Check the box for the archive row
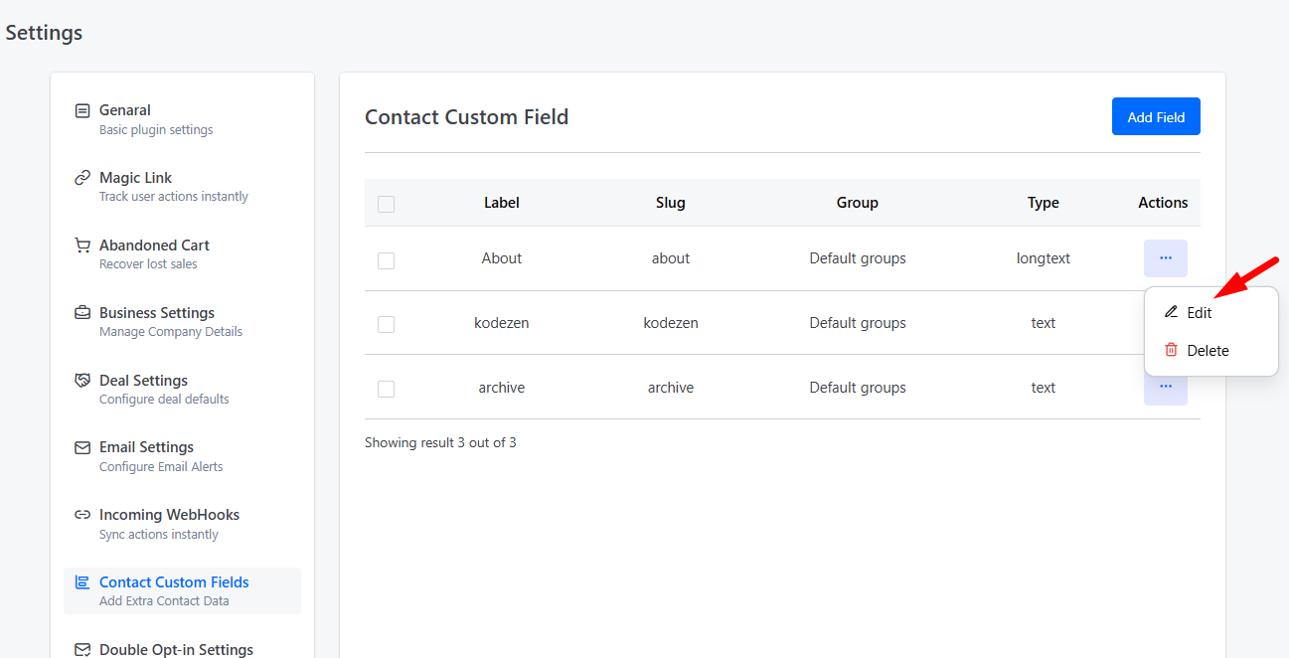Viewport: 1289px width, 658px height. click(x=387, y=389)
